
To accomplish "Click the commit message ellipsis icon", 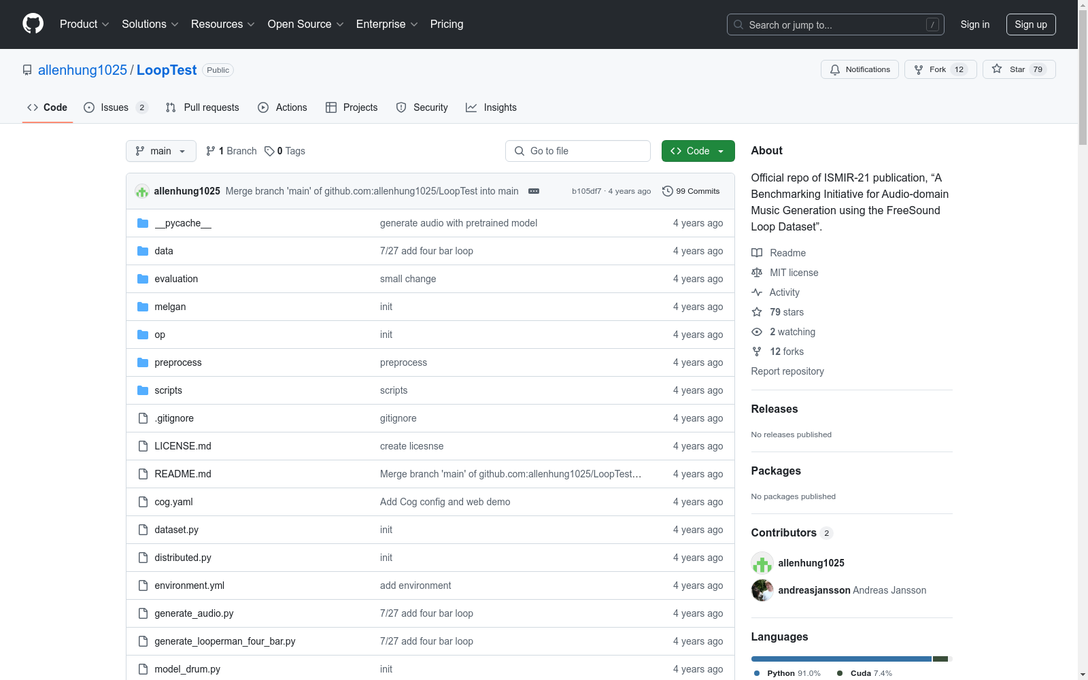I will tap(534, 191).
